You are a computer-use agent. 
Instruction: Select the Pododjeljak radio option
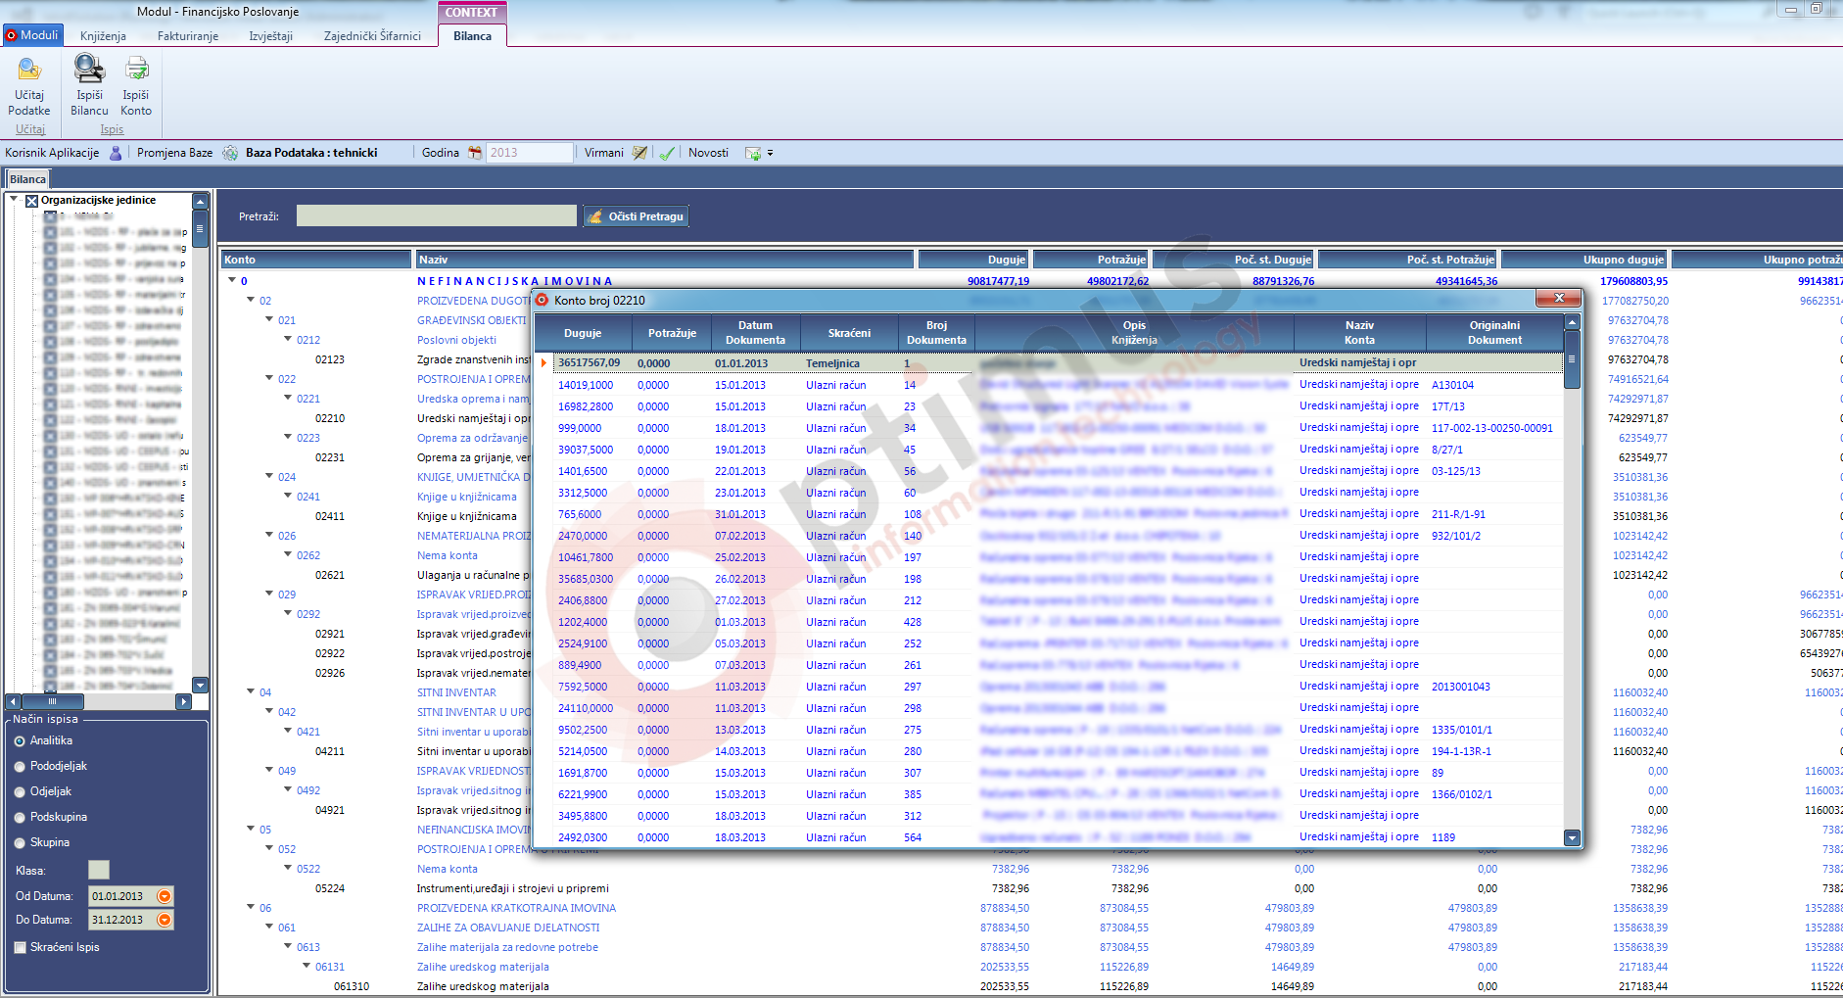pos(21,767)
